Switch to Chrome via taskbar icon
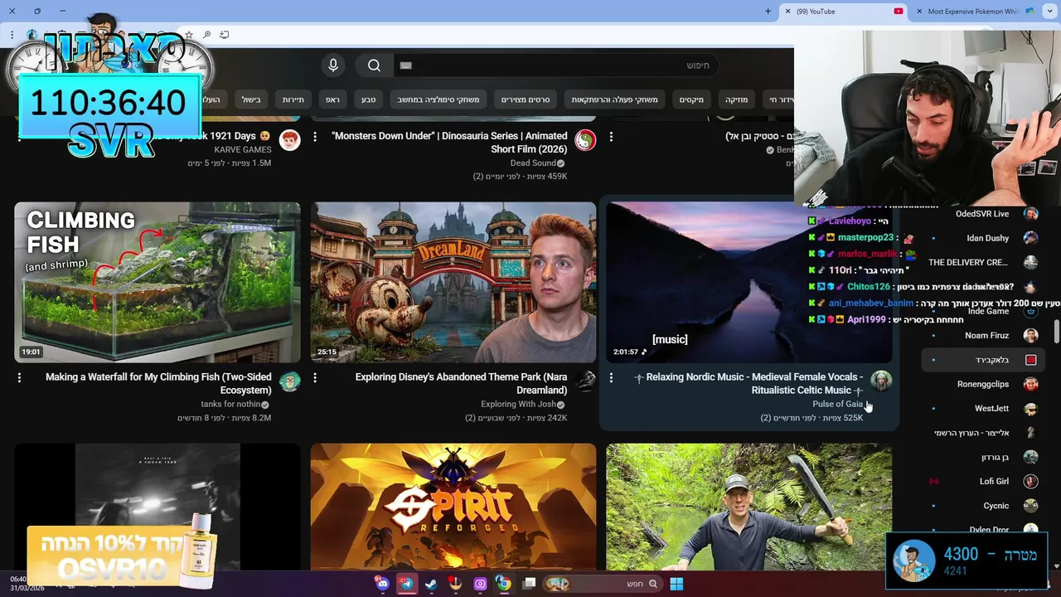This screenshot has width=1061, height=597. (x=503, y=584)
